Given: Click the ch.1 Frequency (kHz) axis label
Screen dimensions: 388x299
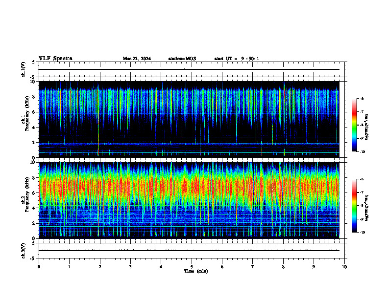Looking at the screenshot, I should click(25, 113).
